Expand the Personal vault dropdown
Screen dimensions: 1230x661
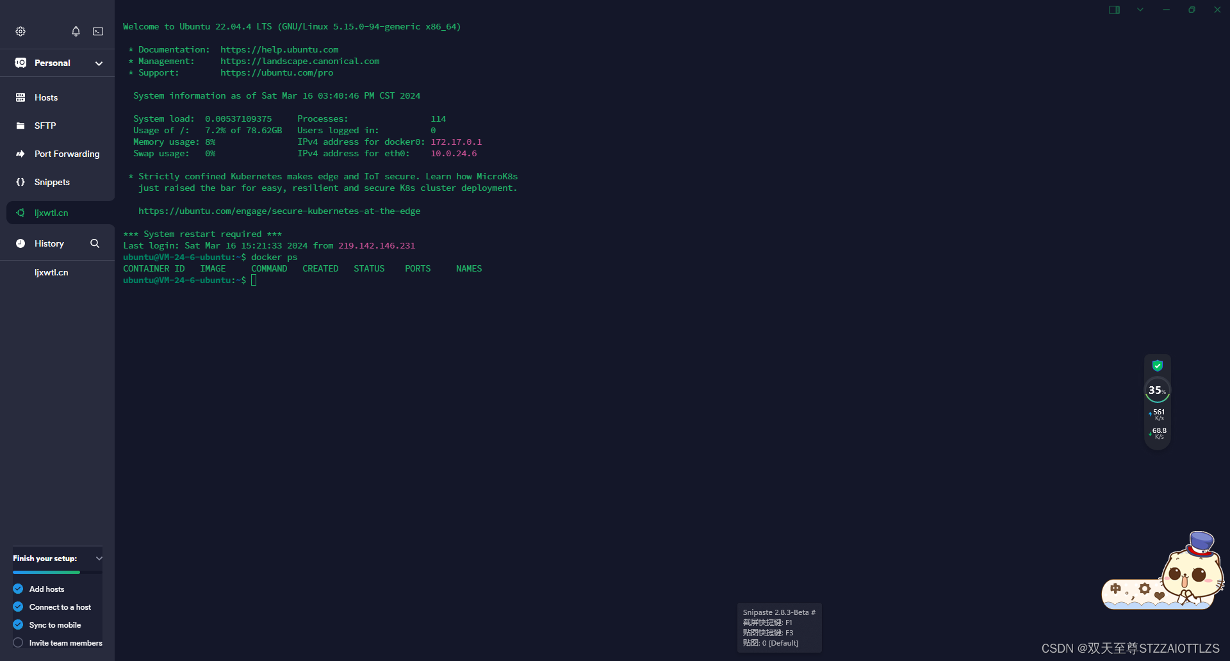point(99,63)
